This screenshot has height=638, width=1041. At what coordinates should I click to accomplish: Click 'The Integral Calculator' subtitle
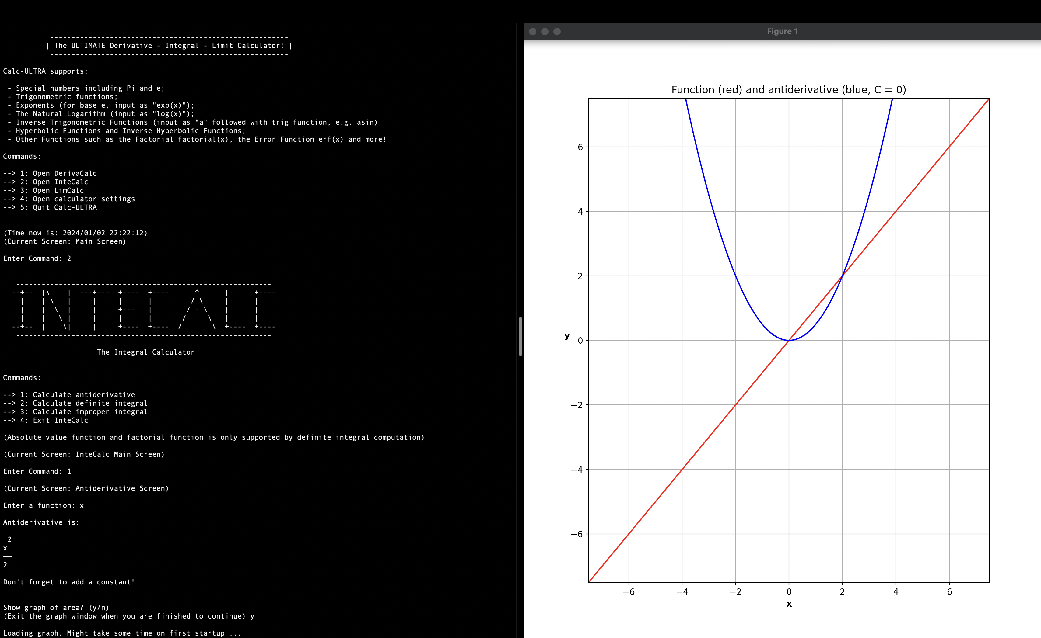click(146, 352)
